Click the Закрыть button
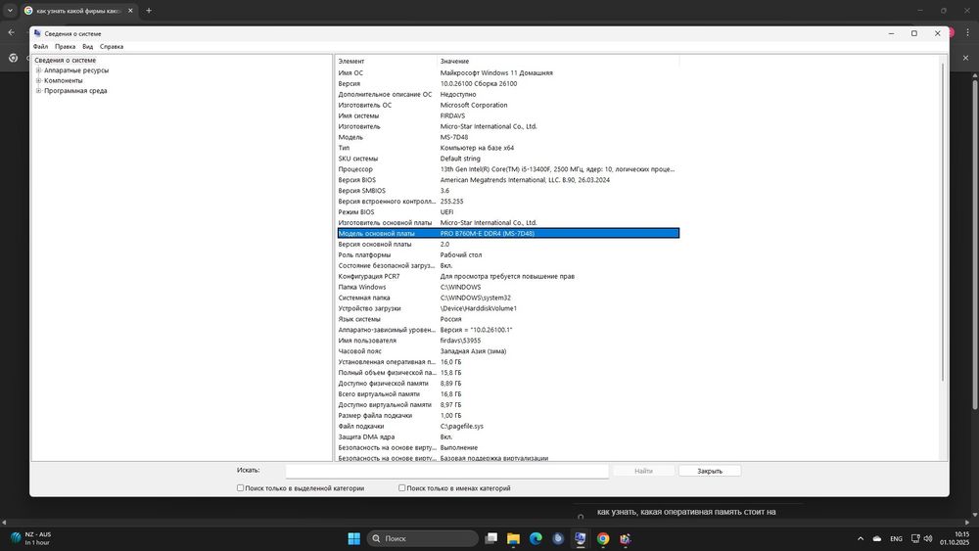The width and height of the screenshot is (979, 551). point(710,471)
